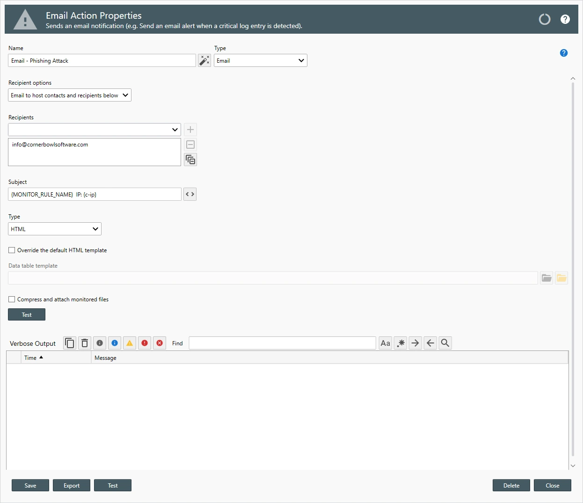
Task: Clear verbose output with trash icon
Action: click(85, 343)
